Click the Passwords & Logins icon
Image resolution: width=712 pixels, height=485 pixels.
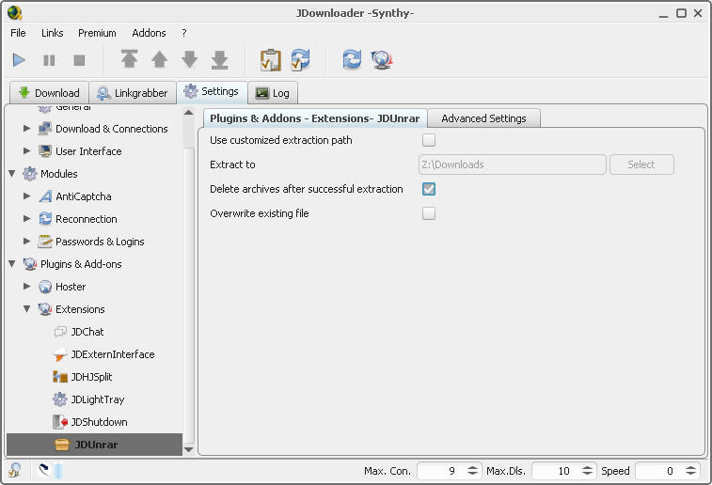tap(45, 242)
